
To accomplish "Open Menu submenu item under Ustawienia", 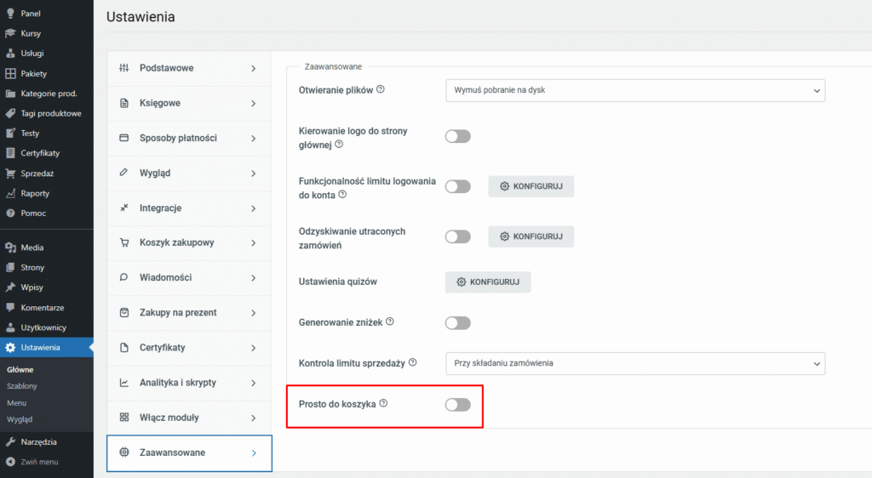I will pos(17,403).
